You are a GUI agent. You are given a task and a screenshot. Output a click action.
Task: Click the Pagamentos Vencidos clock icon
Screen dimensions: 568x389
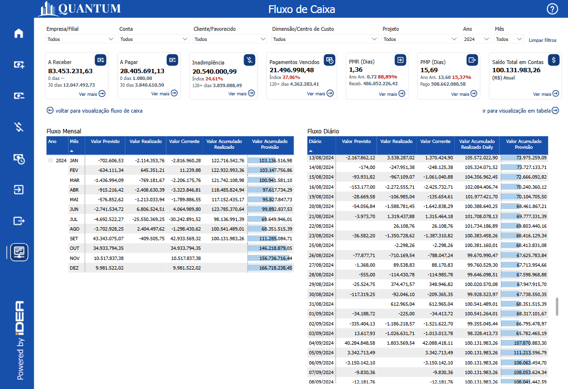click(x=329, y=60)
